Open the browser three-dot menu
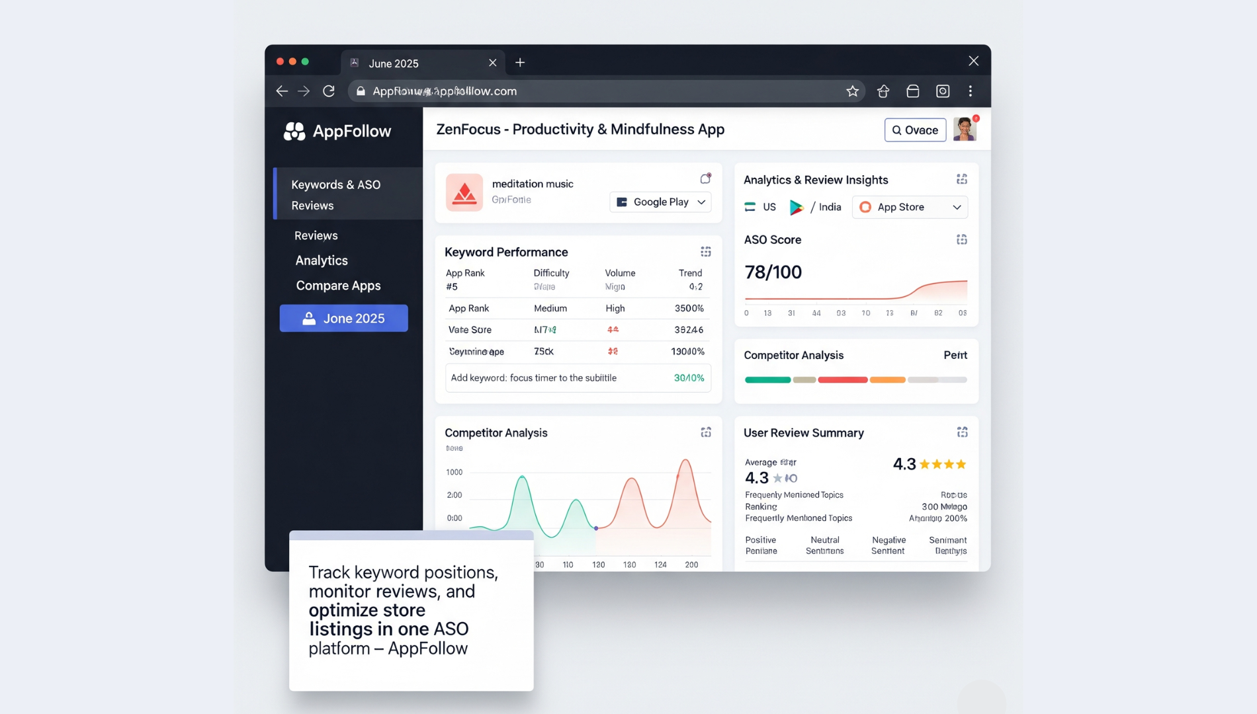 point(971,91)
